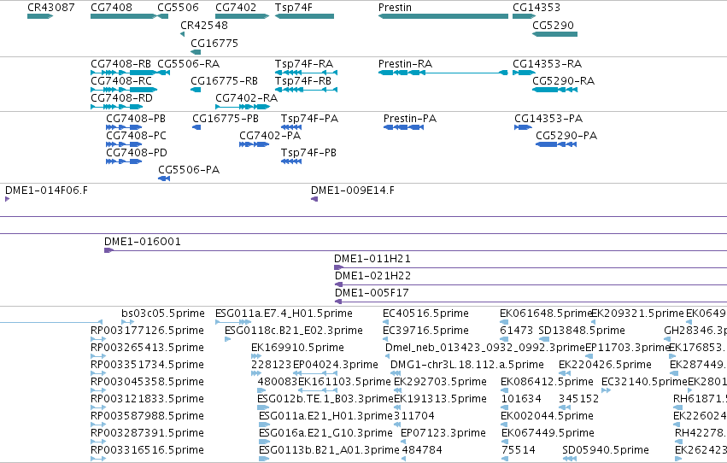
Task: Click the CG5290-RA transcript
Action: tap(554, 90)
